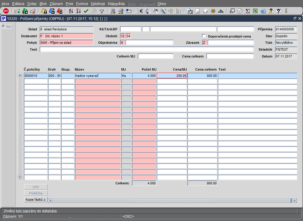Click the header Text input field
The image size is (303, 221).
click(147, 49)
